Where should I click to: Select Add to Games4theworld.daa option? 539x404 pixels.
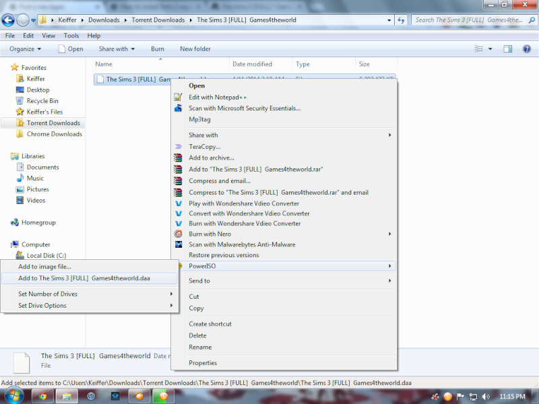tap(90, 278)
